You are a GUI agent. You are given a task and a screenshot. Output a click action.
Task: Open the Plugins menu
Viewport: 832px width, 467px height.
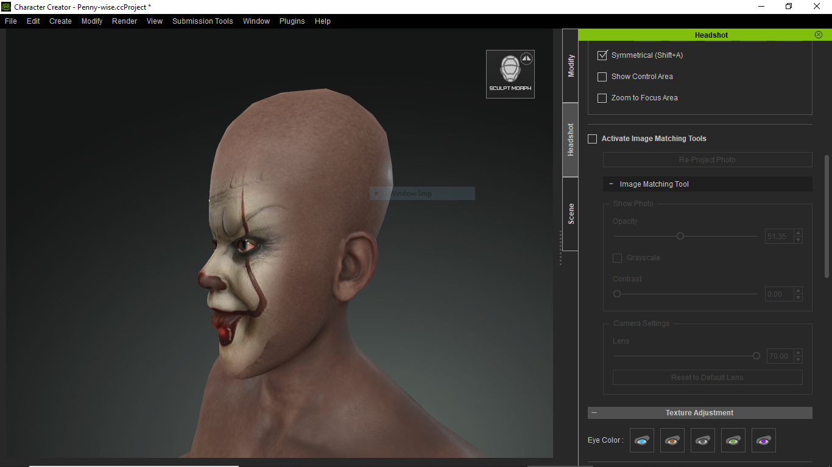[292, 21]
